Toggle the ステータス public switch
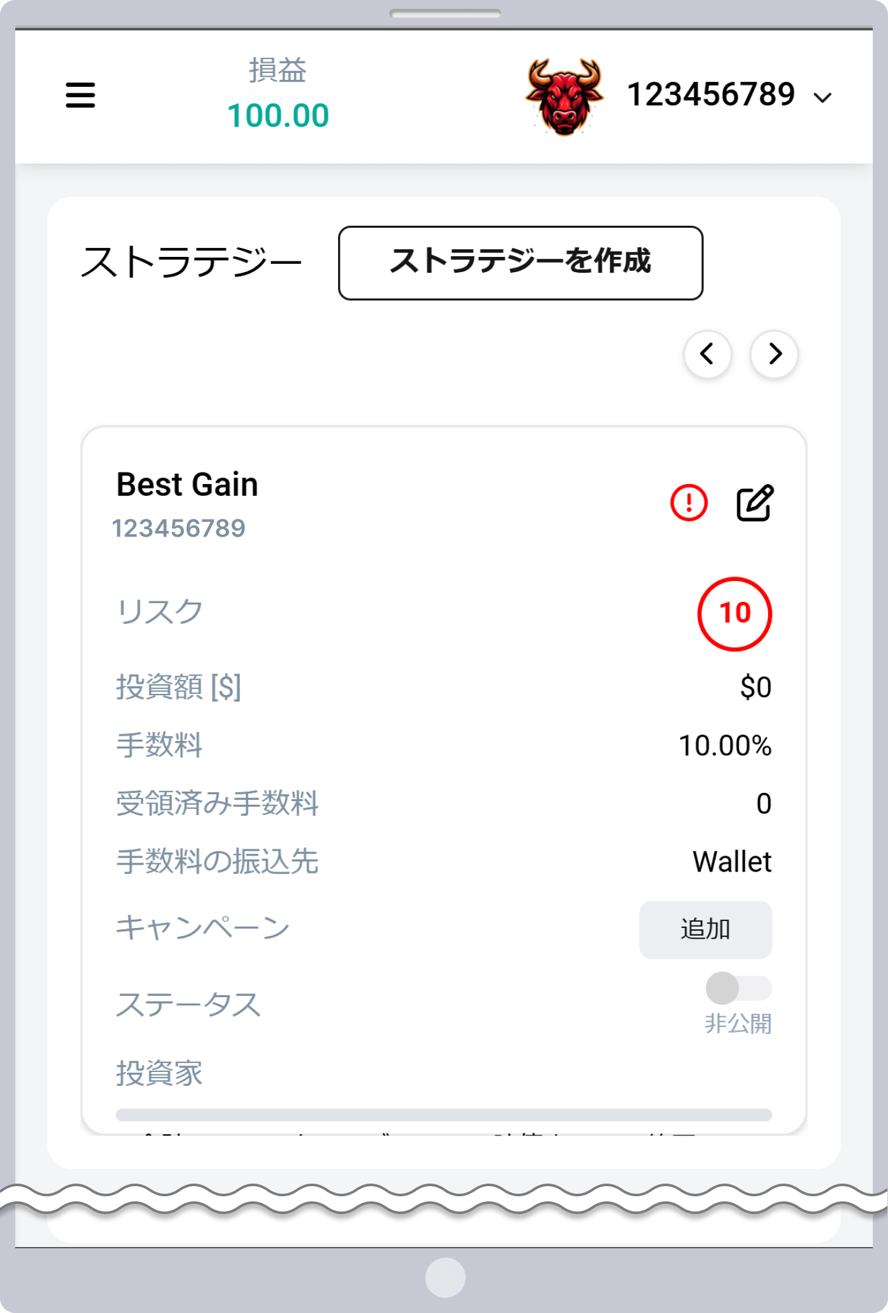This screenshot has width=888, height=1313. [738, 988]
